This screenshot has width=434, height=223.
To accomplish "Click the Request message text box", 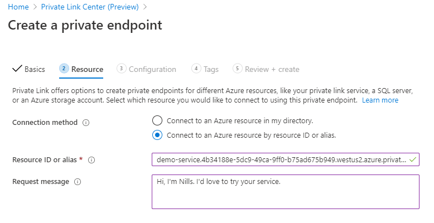I will click(x=286, y=192).
